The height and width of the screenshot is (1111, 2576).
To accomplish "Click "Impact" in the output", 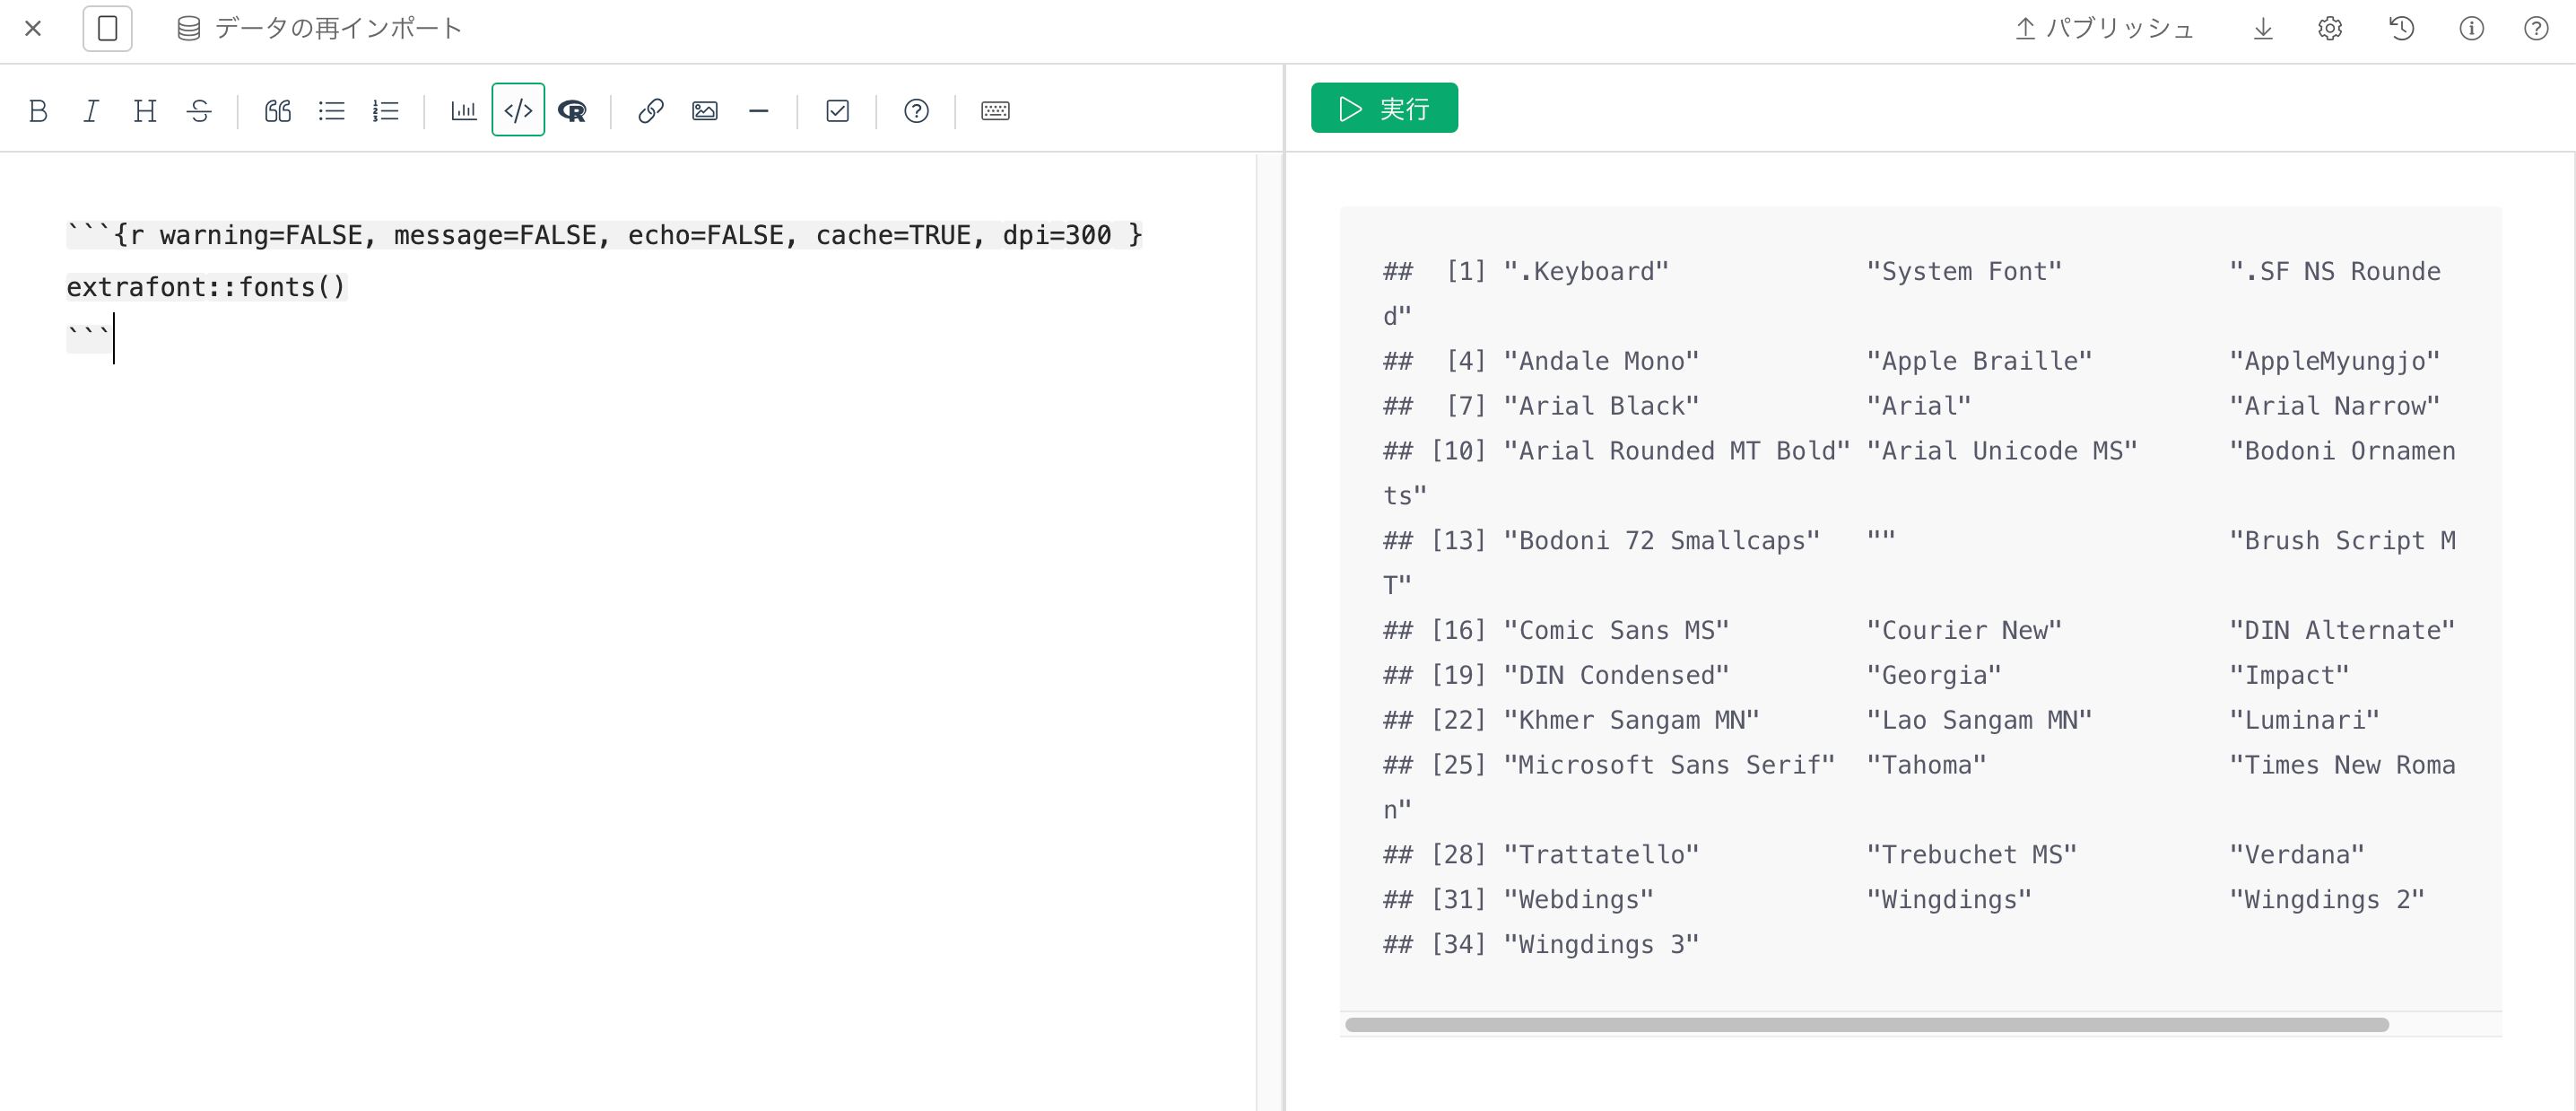I will 2289,676.
